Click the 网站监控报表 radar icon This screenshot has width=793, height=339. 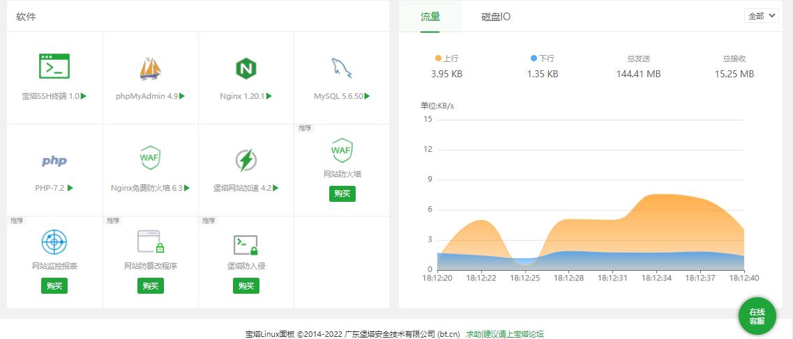(x=54, y=242)
